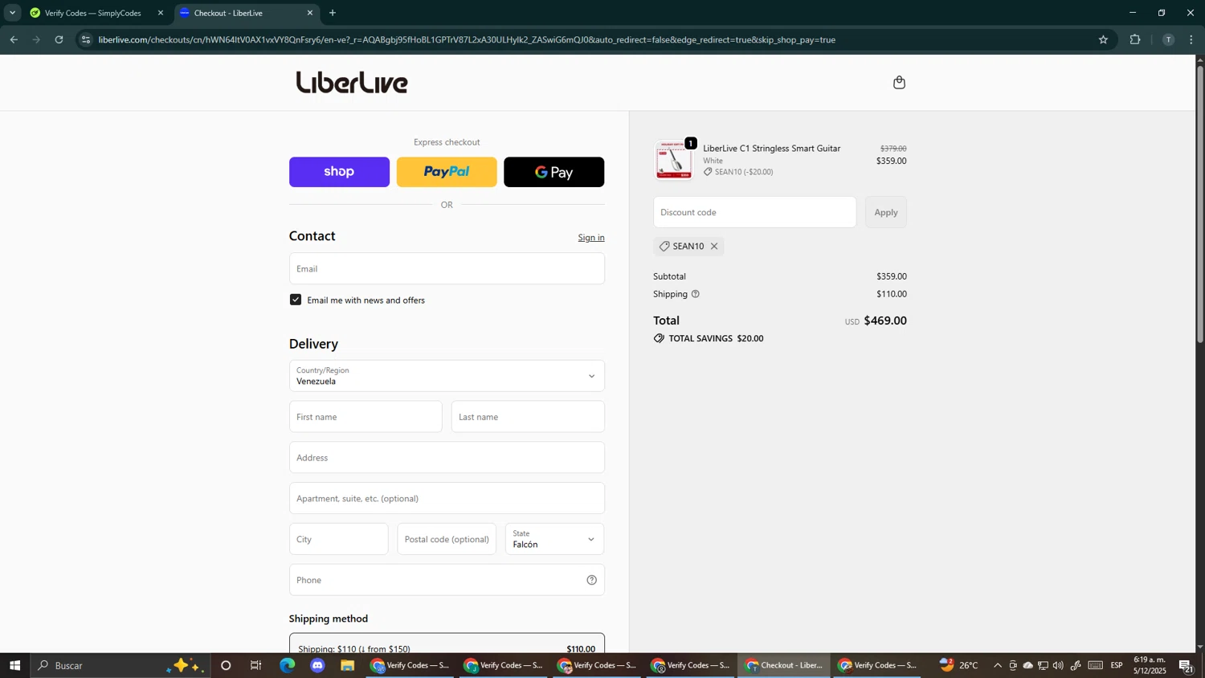Open first Verify Codes taskbar window

pyautogui.click(x=410, y=665)
